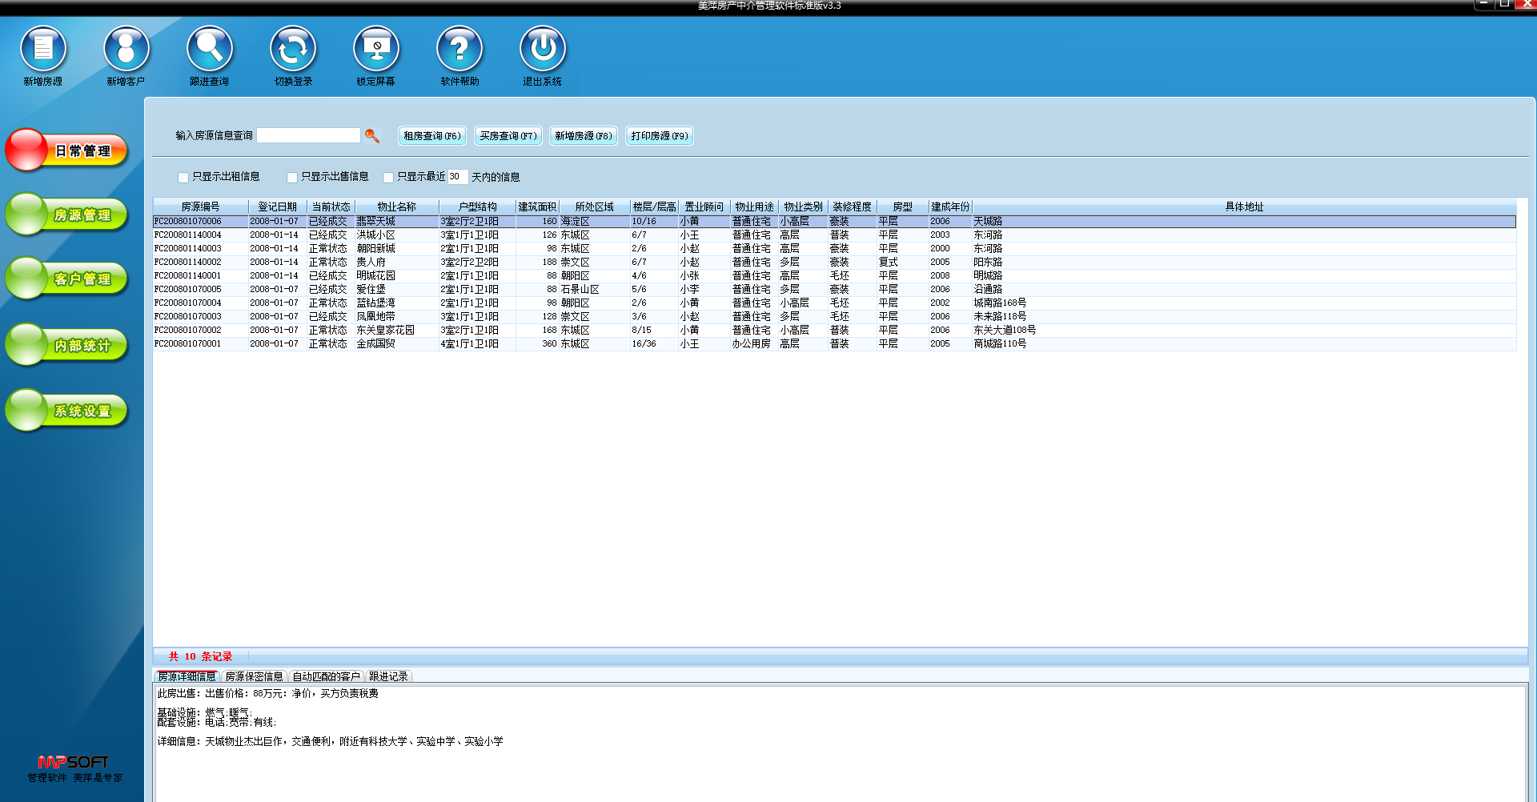The width and height of the screenshot is (1537, 802).
Task: Click inside the 输入房源信息查询 input field
Action: pyautogui.click(x=309, y=135)
